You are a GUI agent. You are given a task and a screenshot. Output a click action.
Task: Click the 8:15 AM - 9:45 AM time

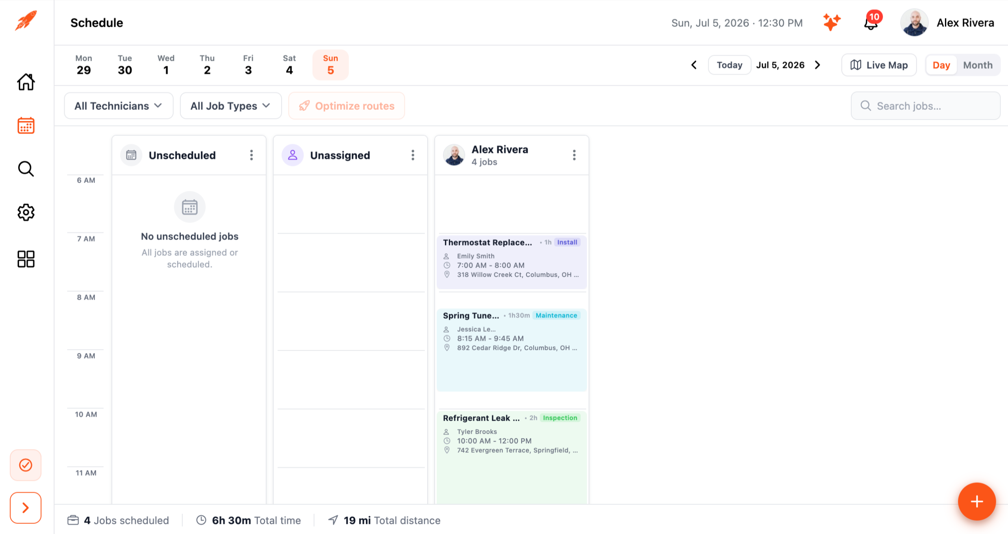[x=490, y=338]
